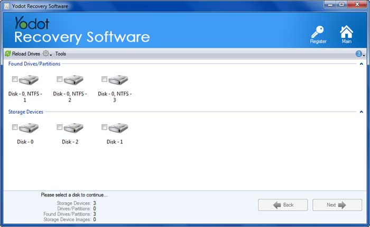Close the Yodot Recovery Software window
This screenshot has height=227, width=370.
pos(357,4)
